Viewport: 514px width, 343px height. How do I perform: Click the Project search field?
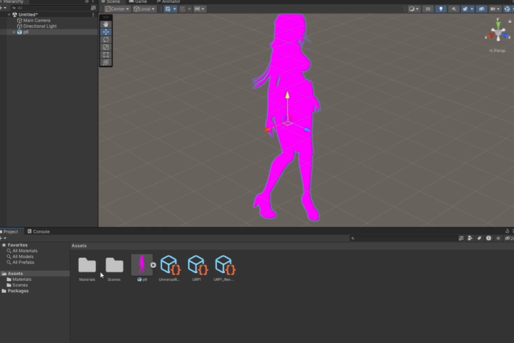point(403,238)
